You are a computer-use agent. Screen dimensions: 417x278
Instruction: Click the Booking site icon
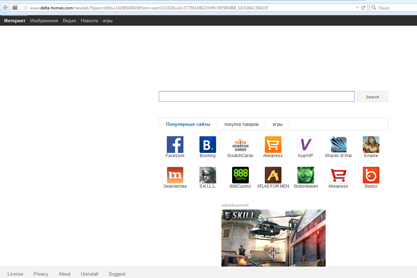click(207, 145)
